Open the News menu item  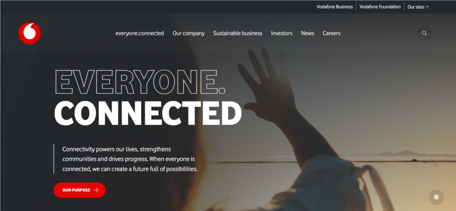pyautogui.click(x=307, y=33)
